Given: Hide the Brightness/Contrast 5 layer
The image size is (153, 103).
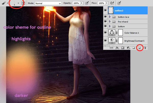Looking at the screenshot, I should pos(105,40).
